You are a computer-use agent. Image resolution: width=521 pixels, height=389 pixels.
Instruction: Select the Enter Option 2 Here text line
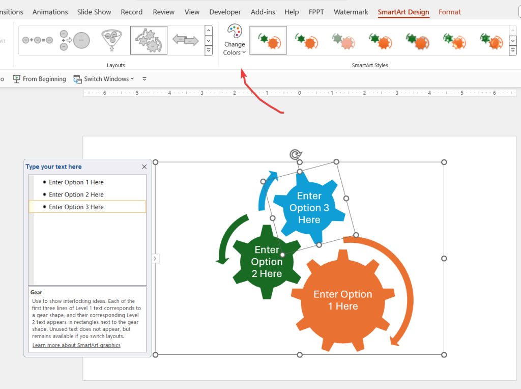coord(76,194)
